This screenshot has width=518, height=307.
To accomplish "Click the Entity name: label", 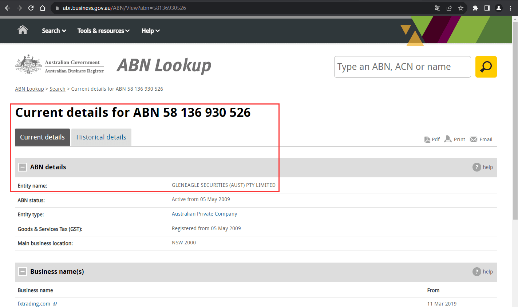I will point(32,186).
